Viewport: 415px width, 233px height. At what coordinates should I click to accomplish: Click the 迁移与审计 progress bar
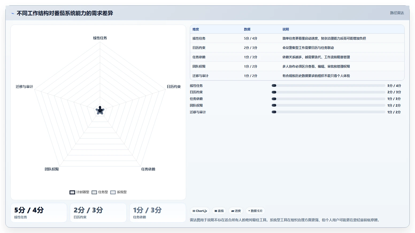coord(328,112)
